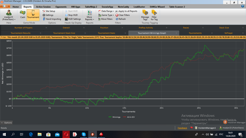Open Skype from taskbar
Screen dimensions: 246x138
click(84, 134)
